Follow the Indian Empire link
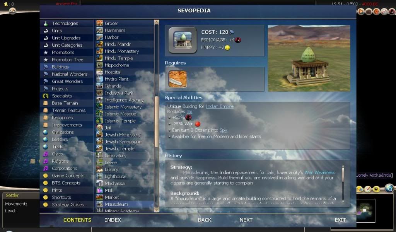Viewport: 396px width, 232px height. coord(220,106)
